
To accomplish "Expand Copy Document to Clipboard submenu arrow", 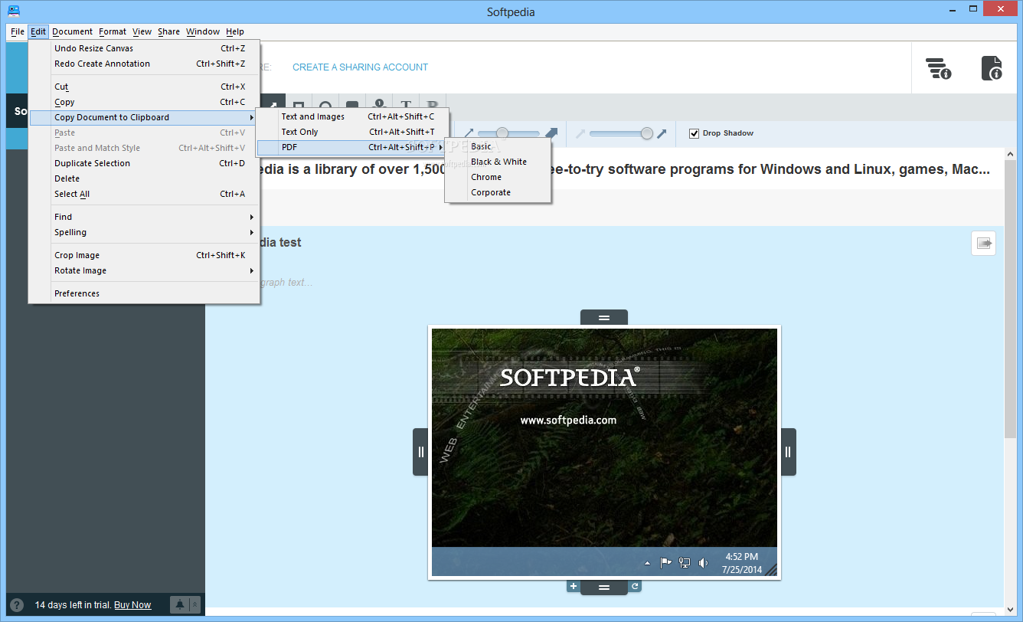I will (x=252, y=117).
